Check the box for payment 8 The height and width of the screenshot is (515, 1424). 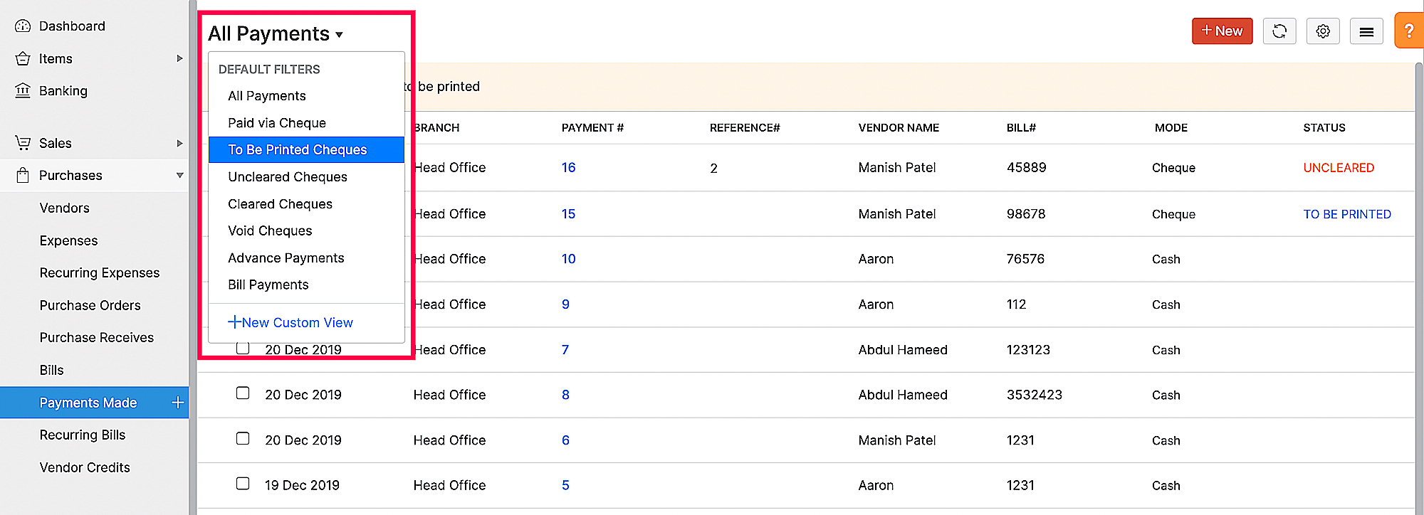(x=243, y=393)
